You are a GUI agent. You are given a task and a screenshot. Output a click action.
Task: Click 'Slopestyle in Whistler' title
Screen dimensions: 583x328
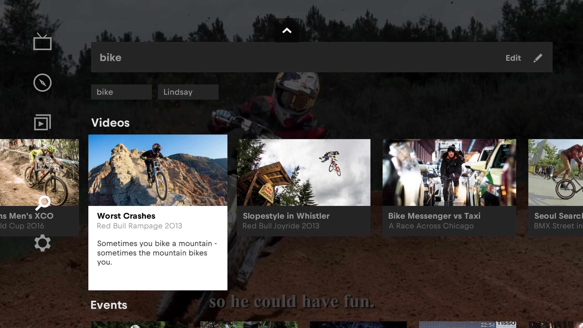coord(286,216)
